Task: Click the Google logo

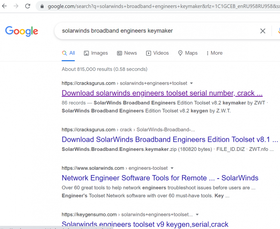Action: pyautogui.click(x=22, y=31)
